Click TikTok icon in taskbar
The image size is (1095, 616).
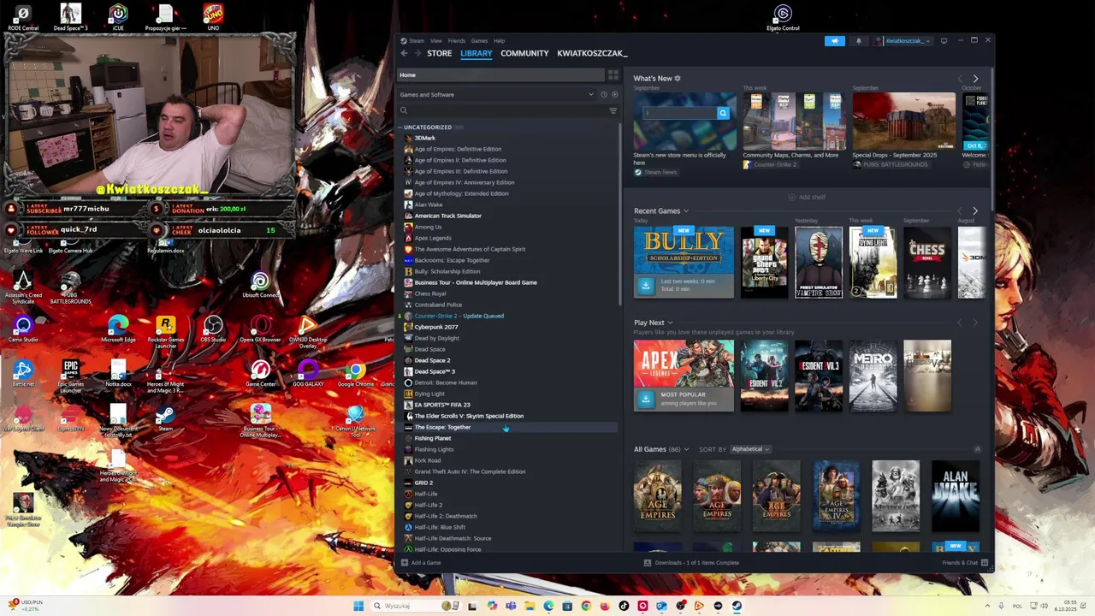624,606
